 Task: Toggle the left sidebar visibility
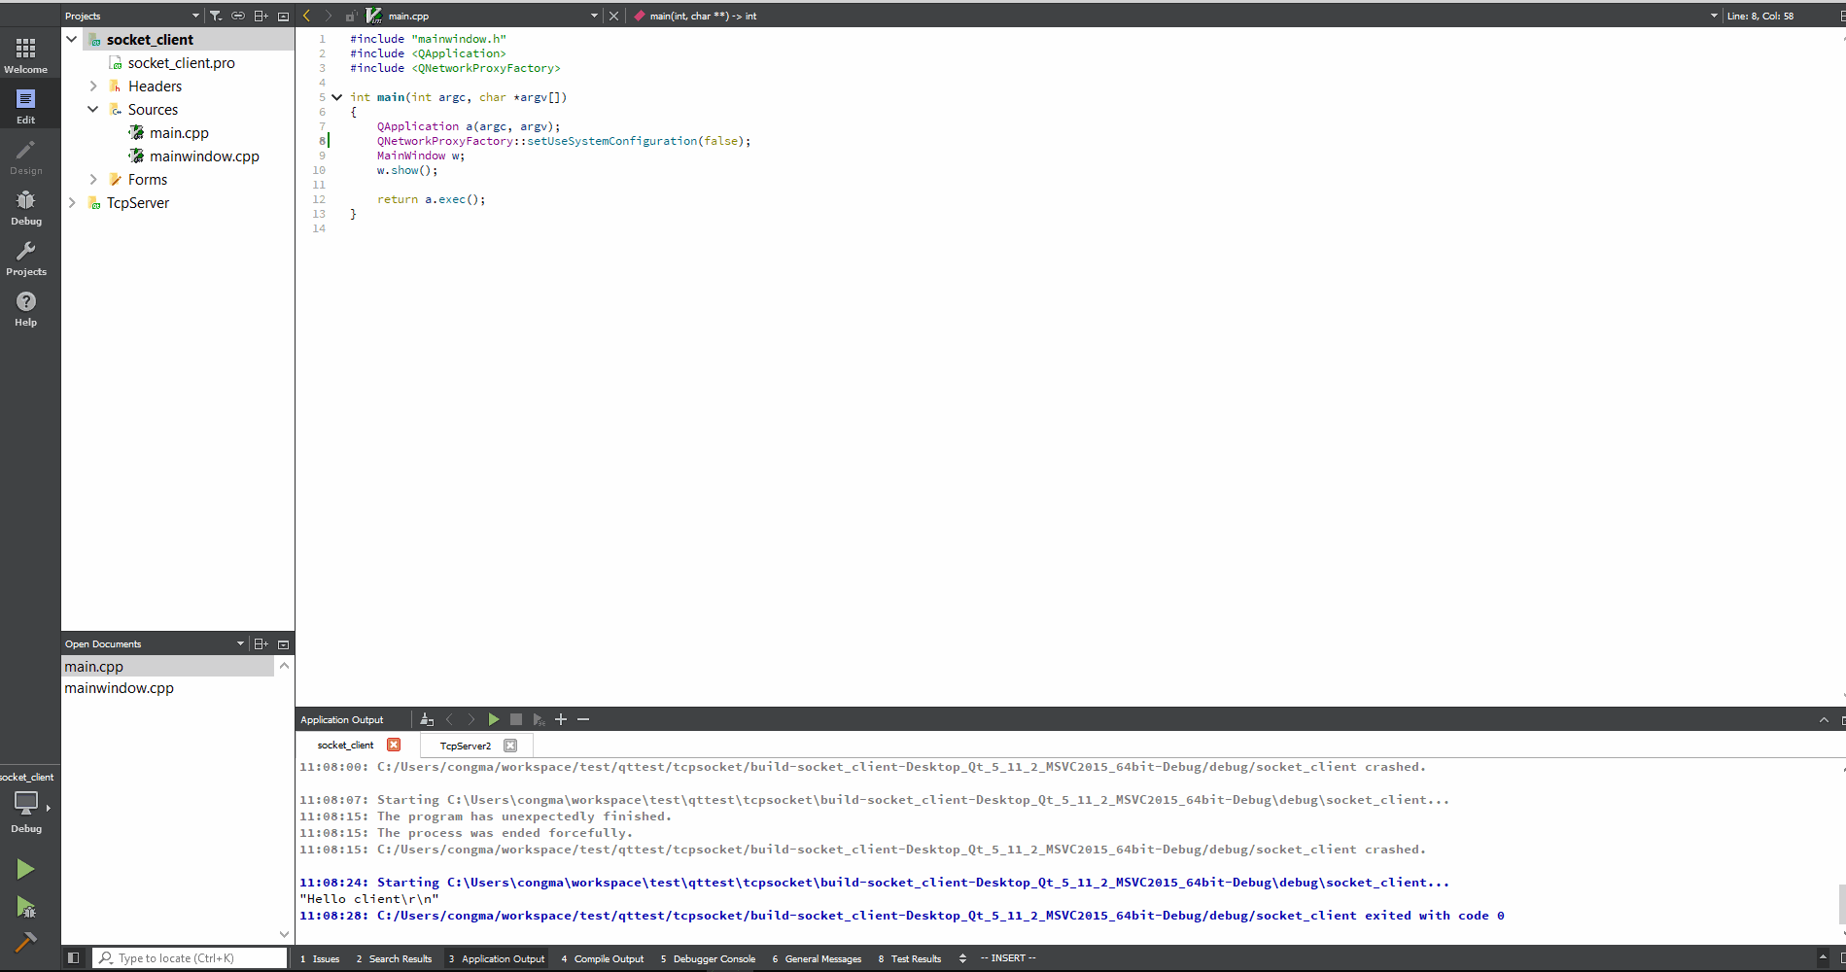[73, 958]
